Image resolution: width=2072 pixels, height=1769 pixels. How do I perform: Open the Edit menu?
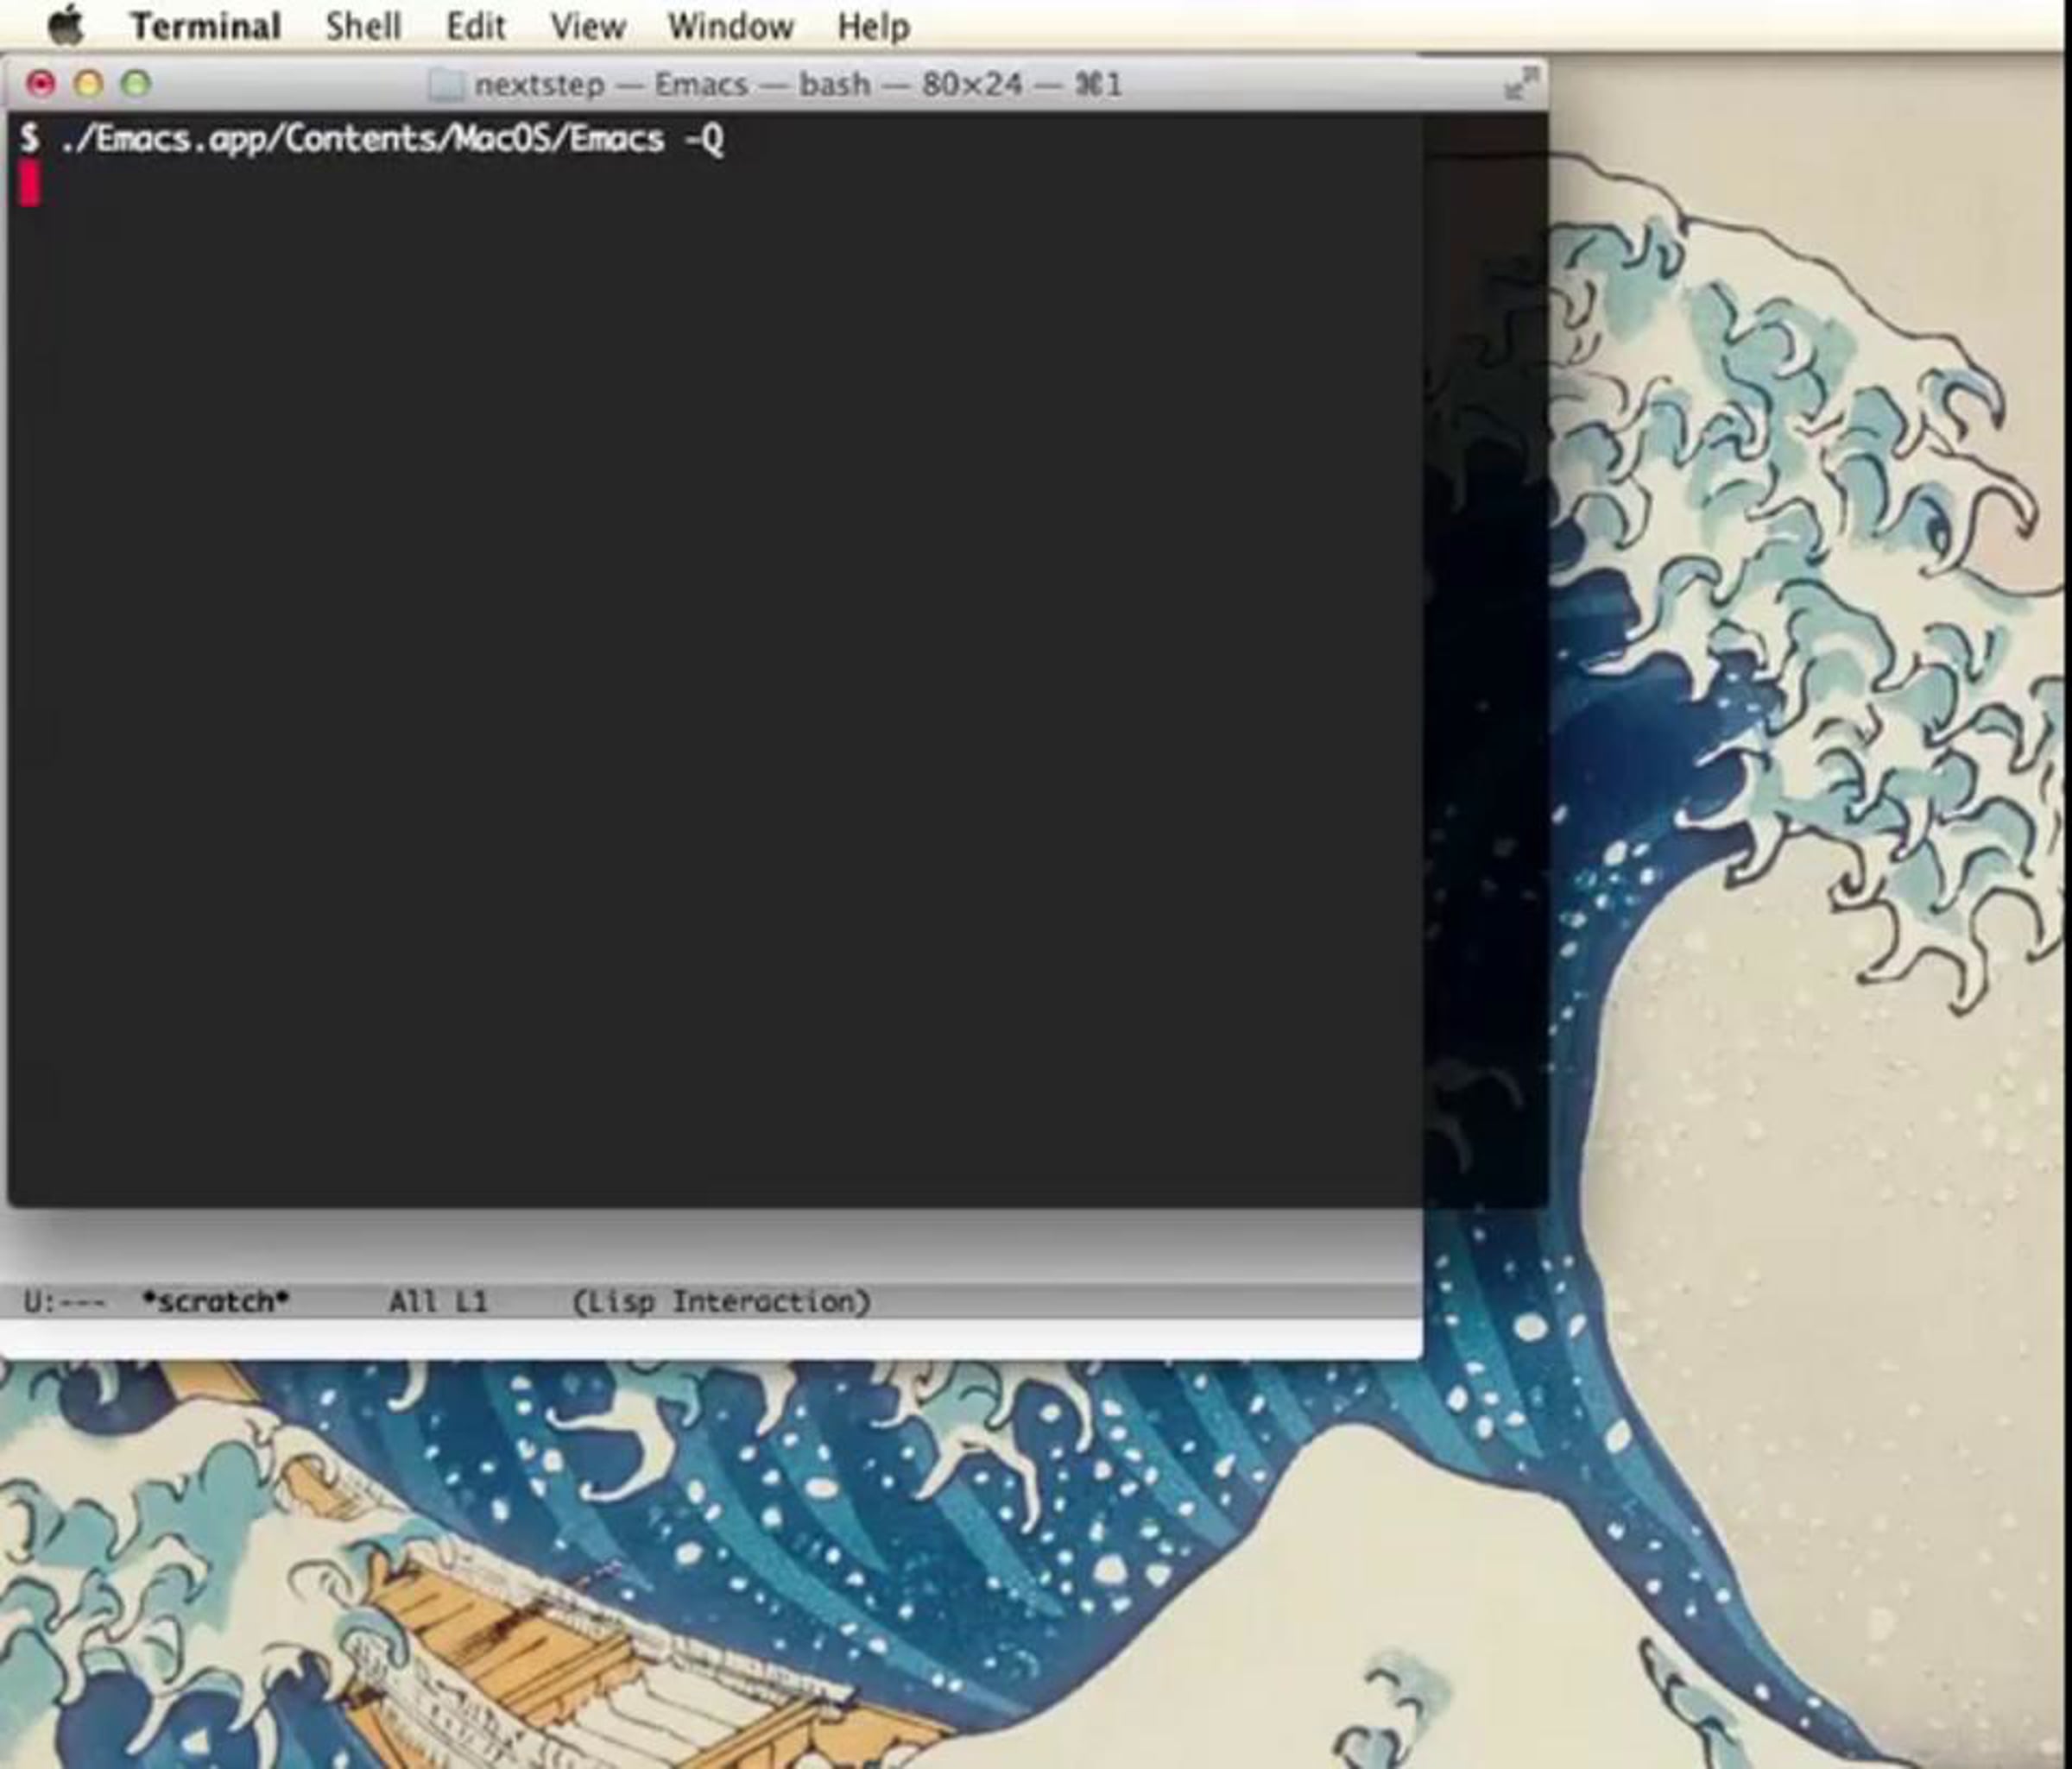(x=475, y=26)
